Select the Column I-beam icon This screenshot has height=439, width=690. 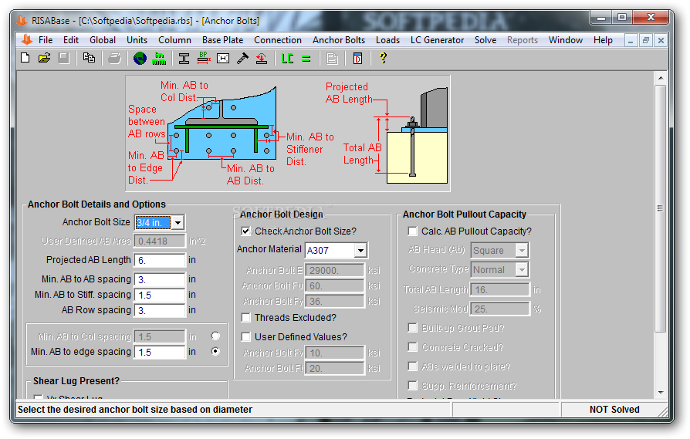point(184,58)
